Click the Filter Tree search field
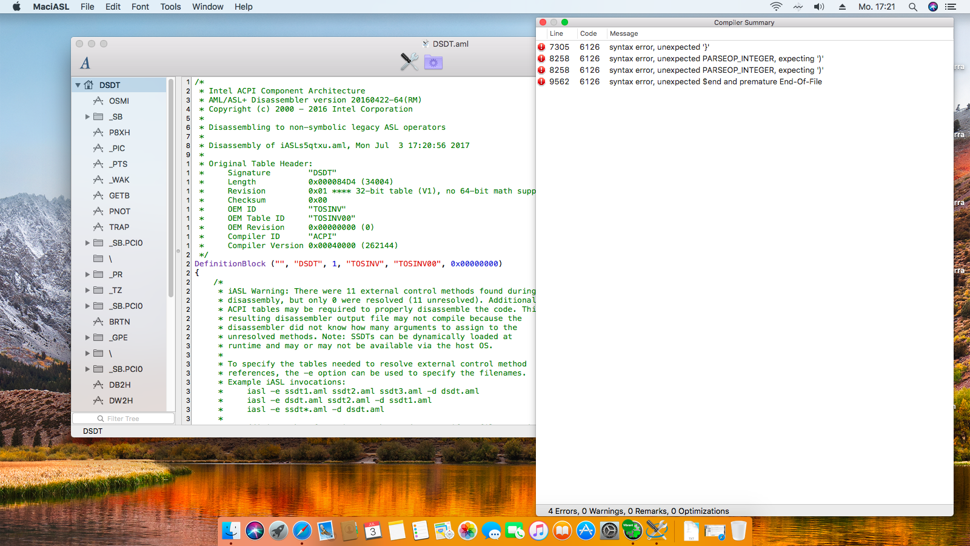Viewport: 970px width, 546px height. tap(124, 419)
